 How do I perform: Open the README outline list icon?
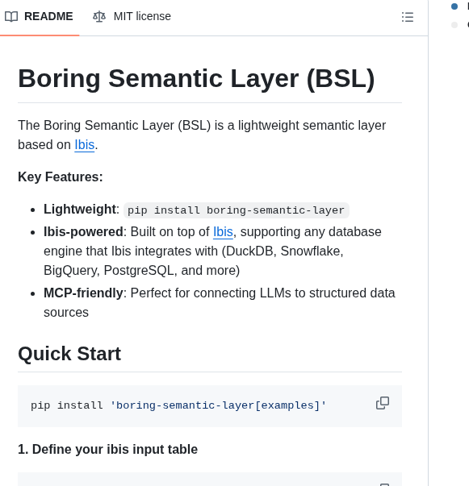(407, 17)
